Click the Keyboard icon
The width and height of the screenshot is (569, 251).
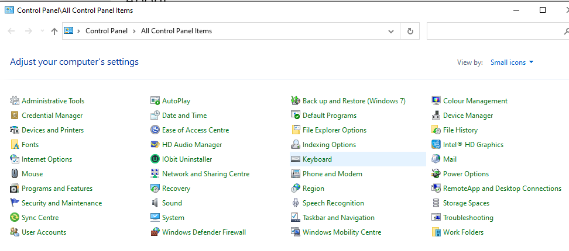[296, 159]
